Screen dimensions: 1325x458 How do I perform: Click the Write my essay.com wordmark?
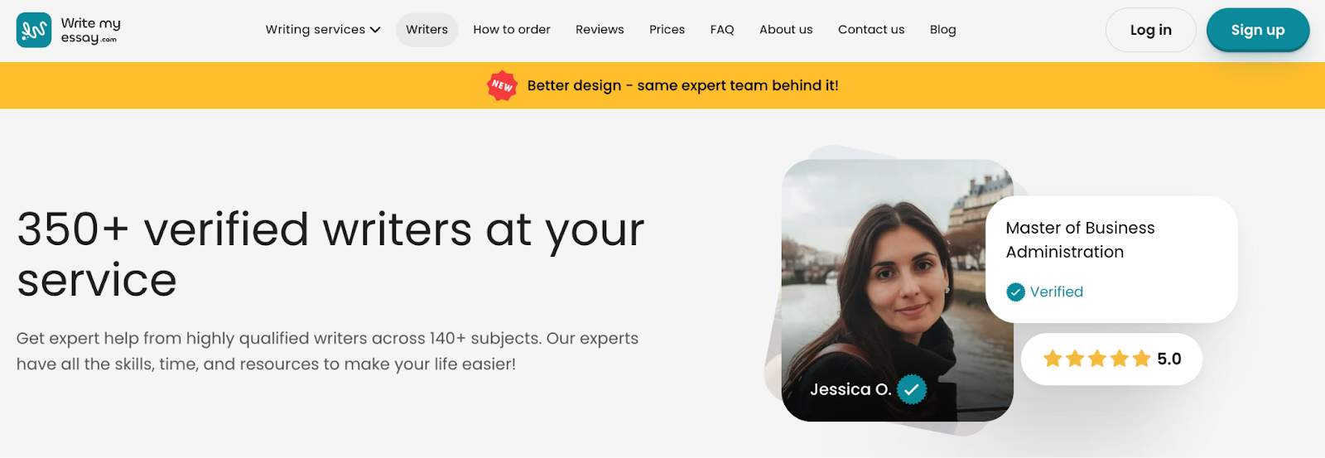tap(90, 30)
